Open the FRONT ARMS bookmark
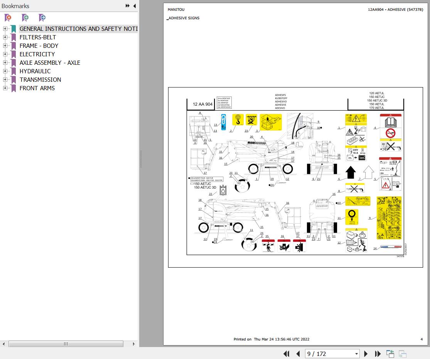Viewport: 430px width, 359px height. [37, 88]
